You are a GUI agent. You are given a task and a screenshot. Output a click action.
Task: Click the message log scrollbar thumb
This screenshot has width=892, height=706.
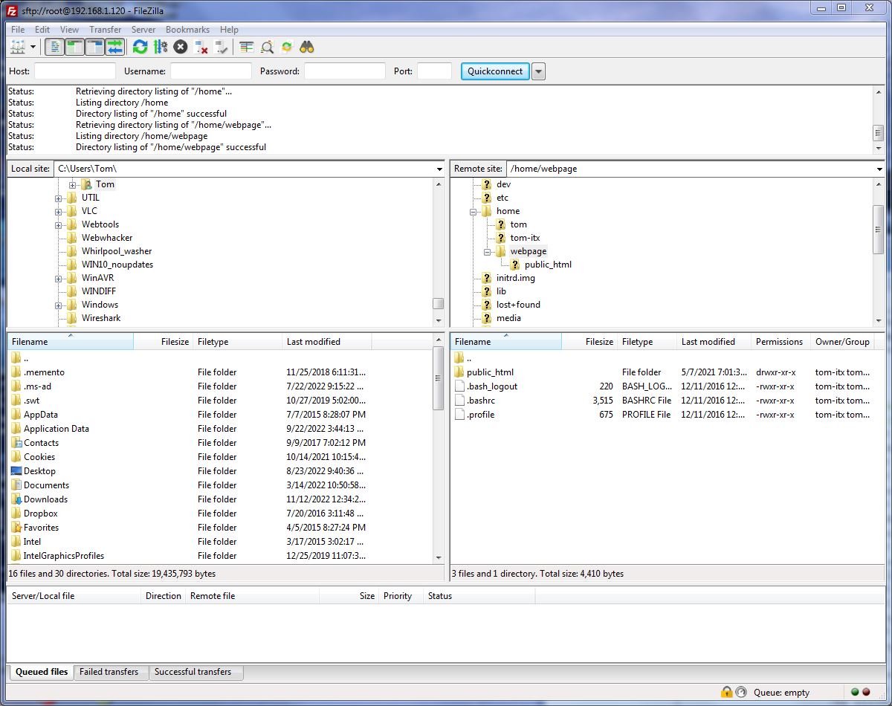[x=878, y=133]
